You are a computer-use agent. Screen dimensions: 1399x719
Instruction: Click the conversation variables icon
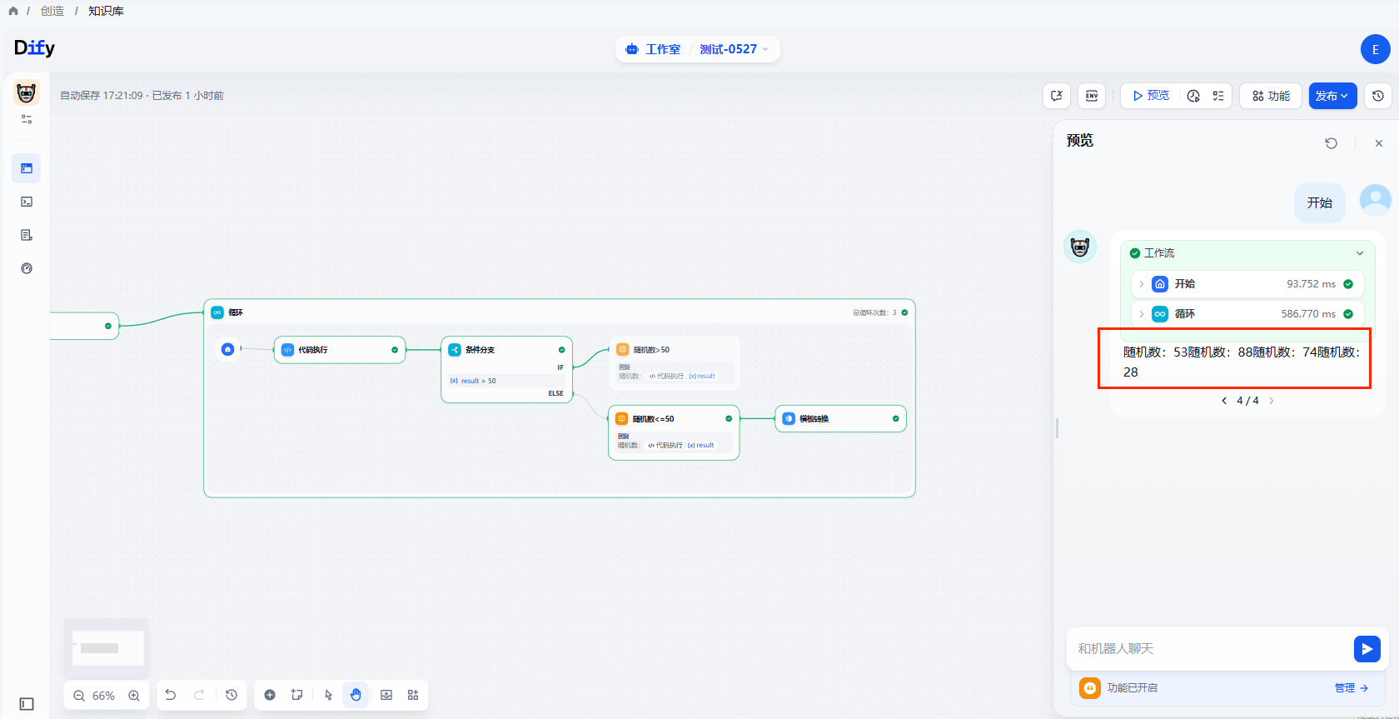[1057, 96]
